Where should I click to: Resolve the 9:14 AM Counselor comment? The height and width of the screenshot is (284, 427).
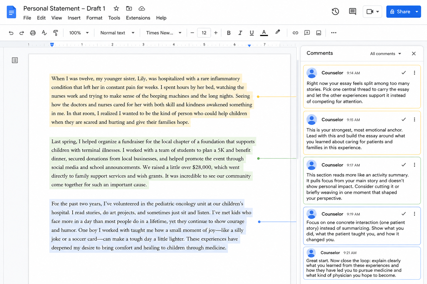(404, 73)
